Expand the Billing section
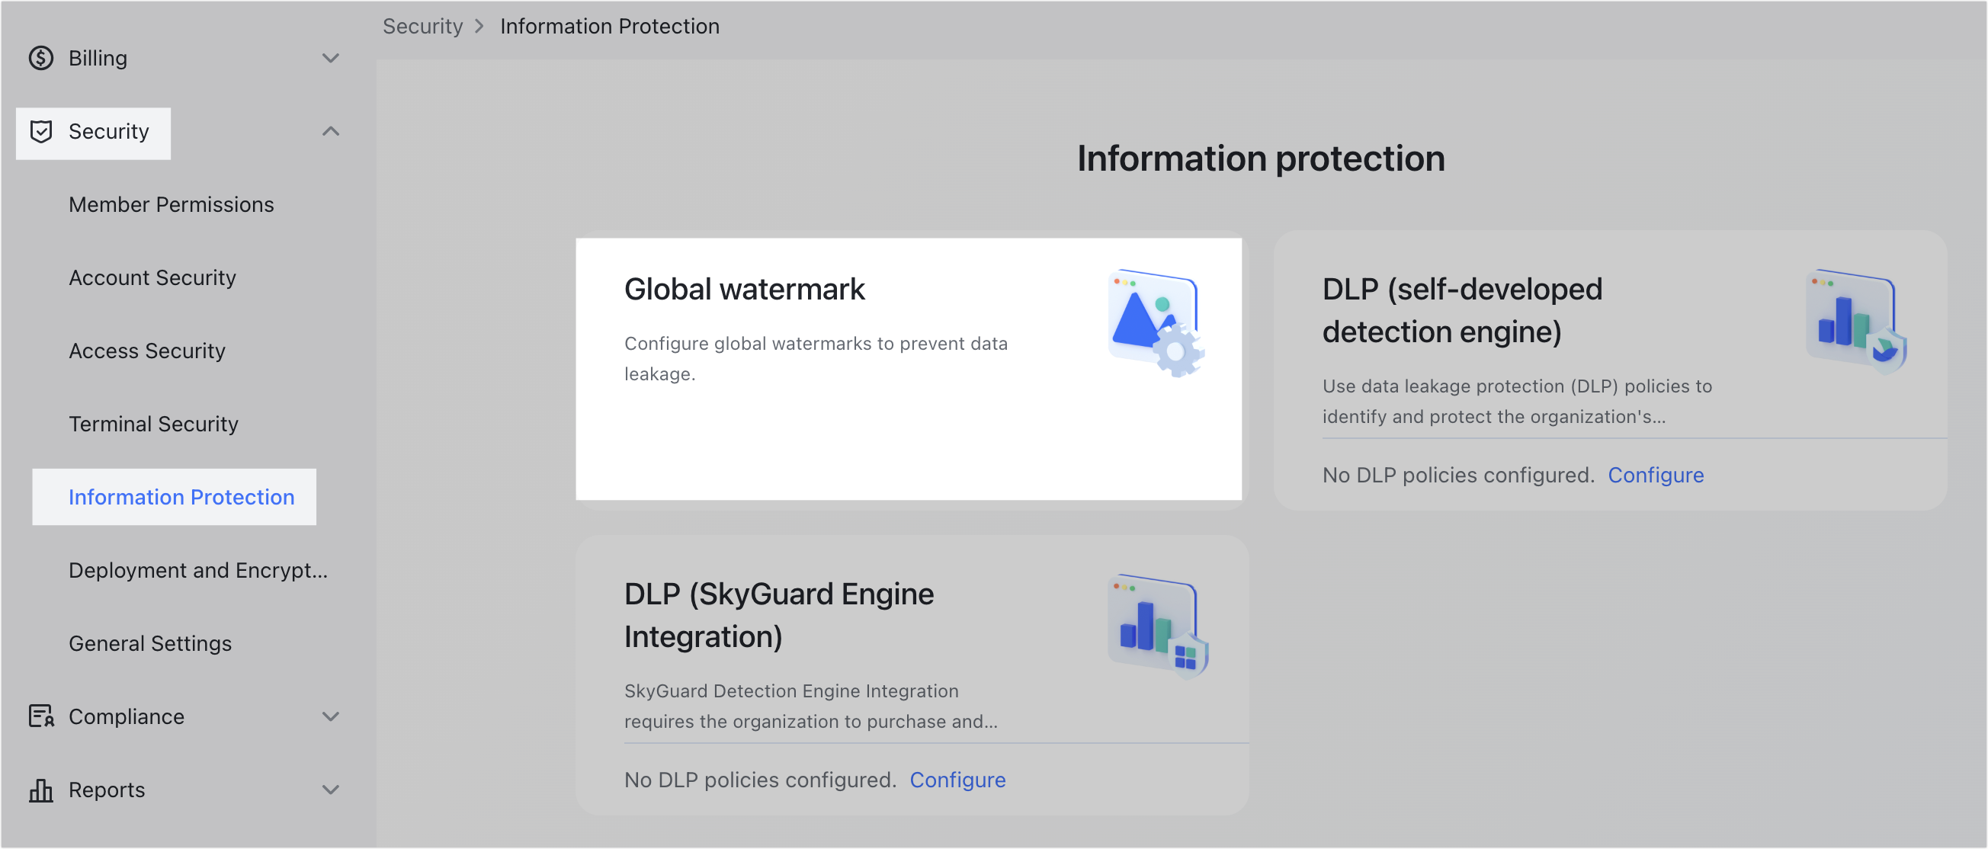This screenshot has width=1988, height=849. pos(332,58)
